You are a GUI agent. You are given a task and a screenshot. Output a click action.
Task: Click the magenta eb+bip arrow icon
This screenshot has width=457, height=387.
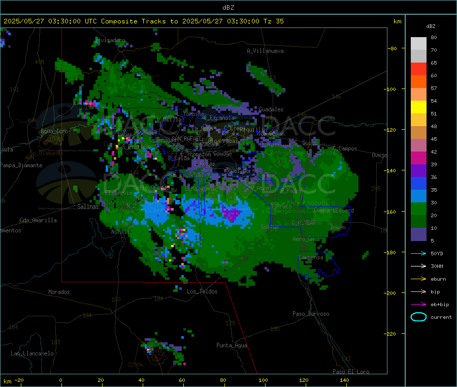coord(418,305)
